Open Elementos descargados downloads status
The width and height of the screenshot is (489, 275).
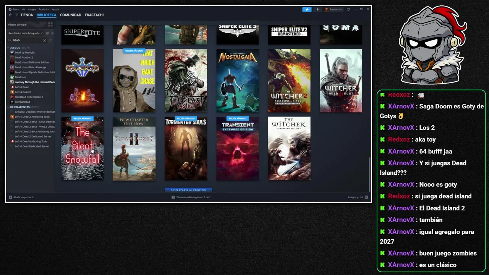point(191,197)
